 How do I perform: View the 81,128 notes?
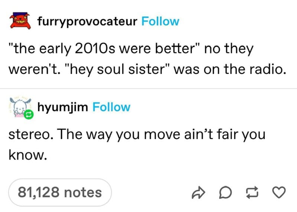[60, 192]
